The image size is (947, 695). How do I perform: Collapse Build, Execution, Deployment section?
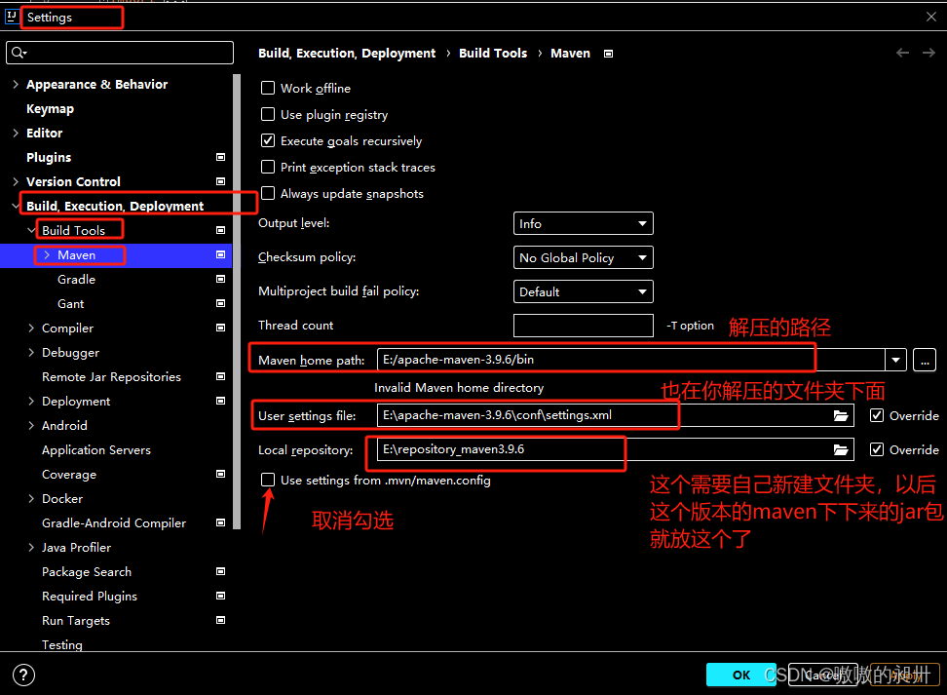(x=16, y=206)
